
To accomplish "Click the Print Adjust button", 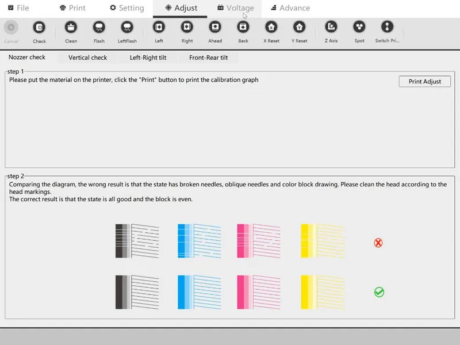I will pos(424,82).
